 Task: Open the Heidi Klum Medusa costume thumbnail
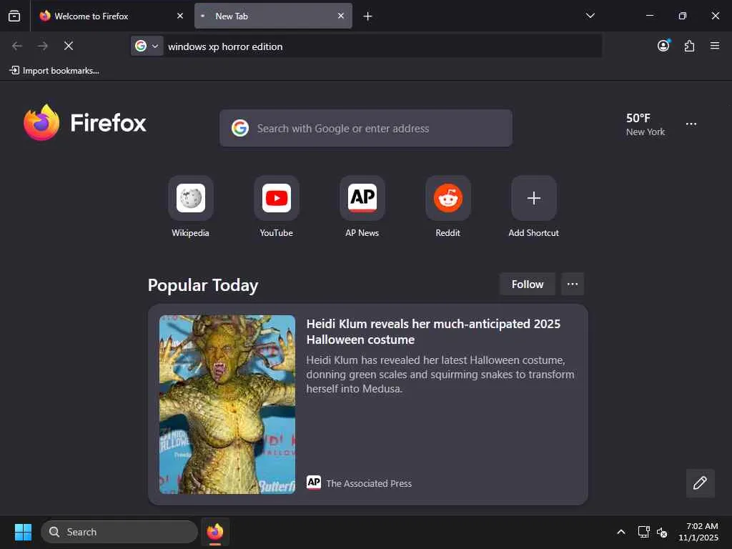click(227, 405)
